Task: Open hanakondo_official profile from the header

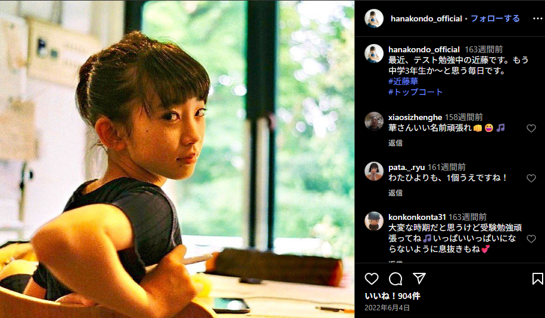Action: [x=426, y=19]
